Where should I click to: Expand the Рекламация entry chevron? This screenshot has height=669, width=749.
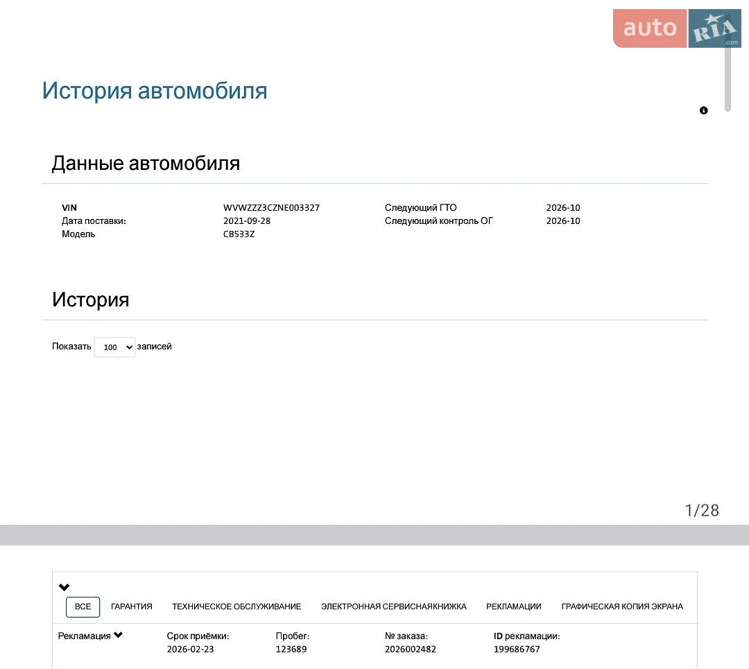coord(119,634)
